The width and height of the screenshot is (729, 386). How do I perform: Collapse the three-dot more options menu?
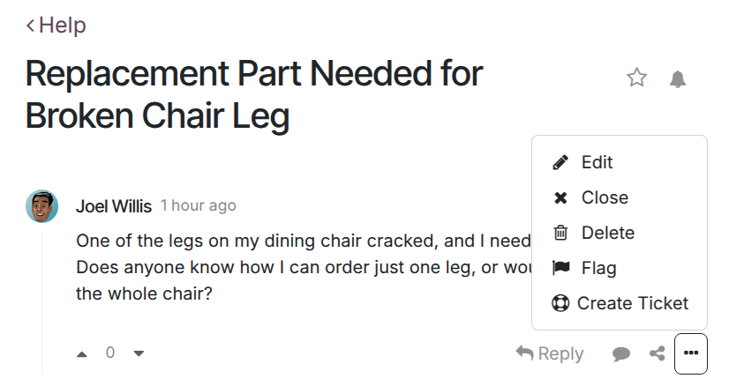691,353
